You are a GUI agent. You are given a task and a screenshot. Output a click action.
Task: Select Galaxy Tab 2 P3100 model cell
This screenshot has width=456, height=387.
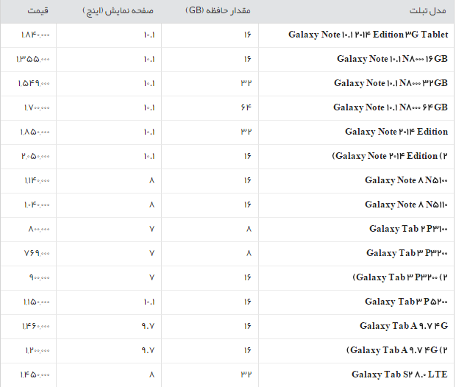tap(408, 229)
